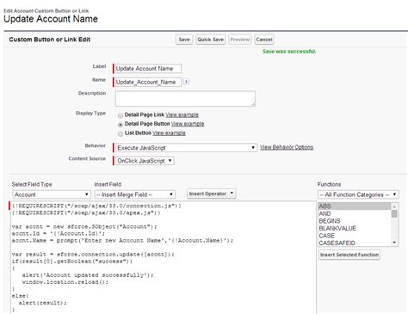Open View example link for Detail Page Link
408x314 pixels.
tap(182, 114)
